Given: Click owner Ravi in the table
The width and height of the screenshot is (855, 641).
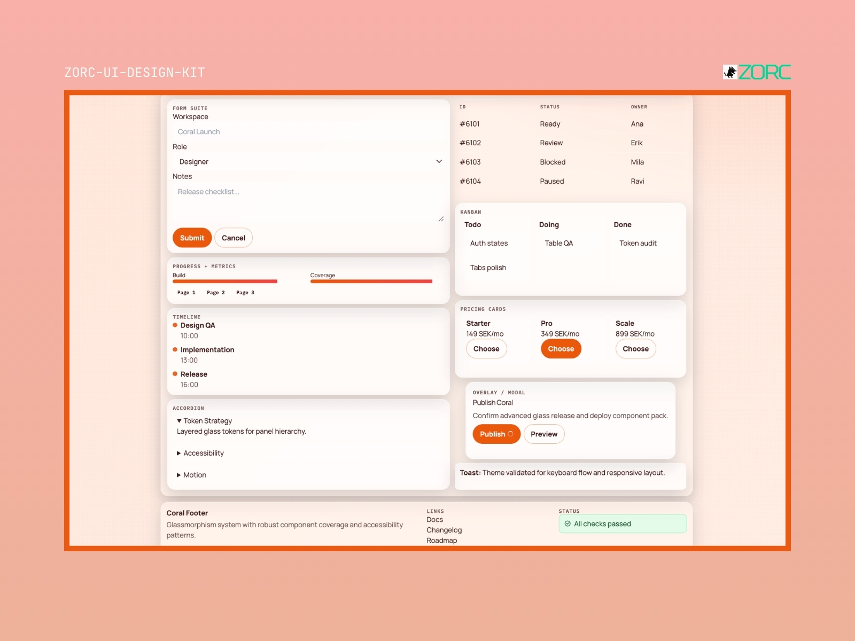Looking at the screenshot, I should [637, 182].
